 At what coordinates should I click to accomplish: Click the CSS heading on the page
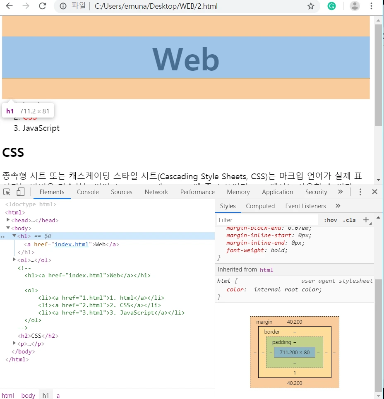point(13,152)
